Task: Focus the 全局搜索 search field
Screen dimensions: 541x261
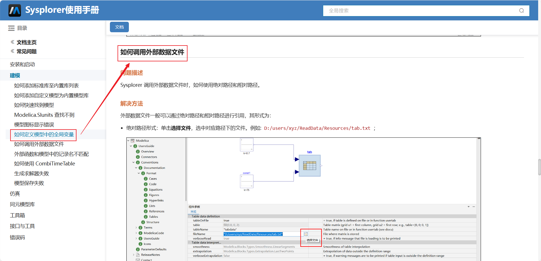Action: pyautogui.click(x=426, y=11)
